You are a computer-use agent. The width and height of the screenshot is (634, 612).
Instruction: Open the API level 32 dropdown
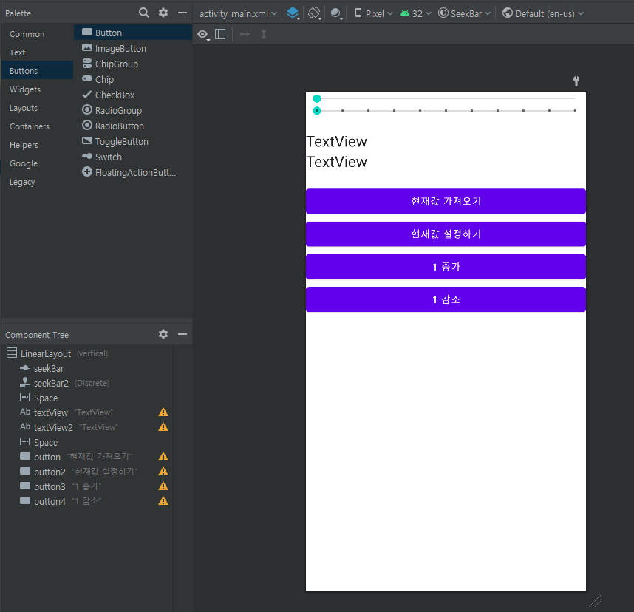click(416, 14)
